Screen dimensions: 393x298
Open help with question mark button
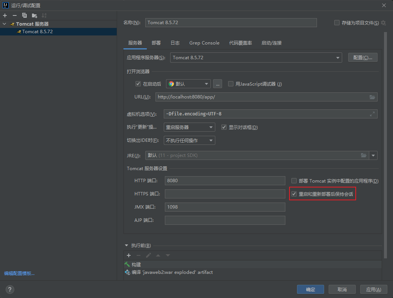tap(10, 289)
